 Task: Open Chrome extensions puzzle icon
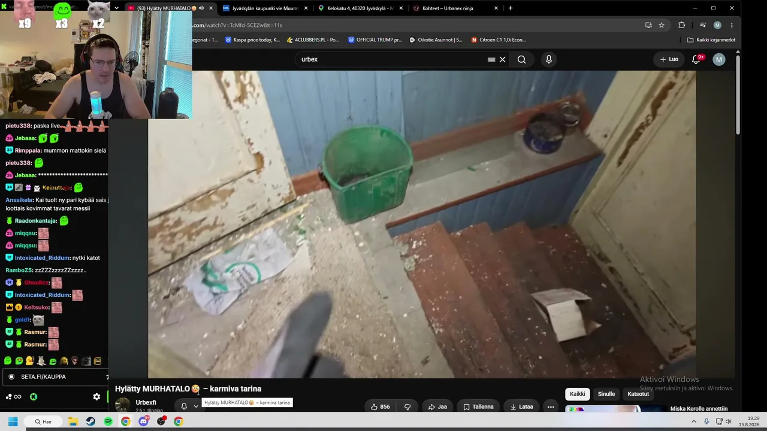pos(681,25)
